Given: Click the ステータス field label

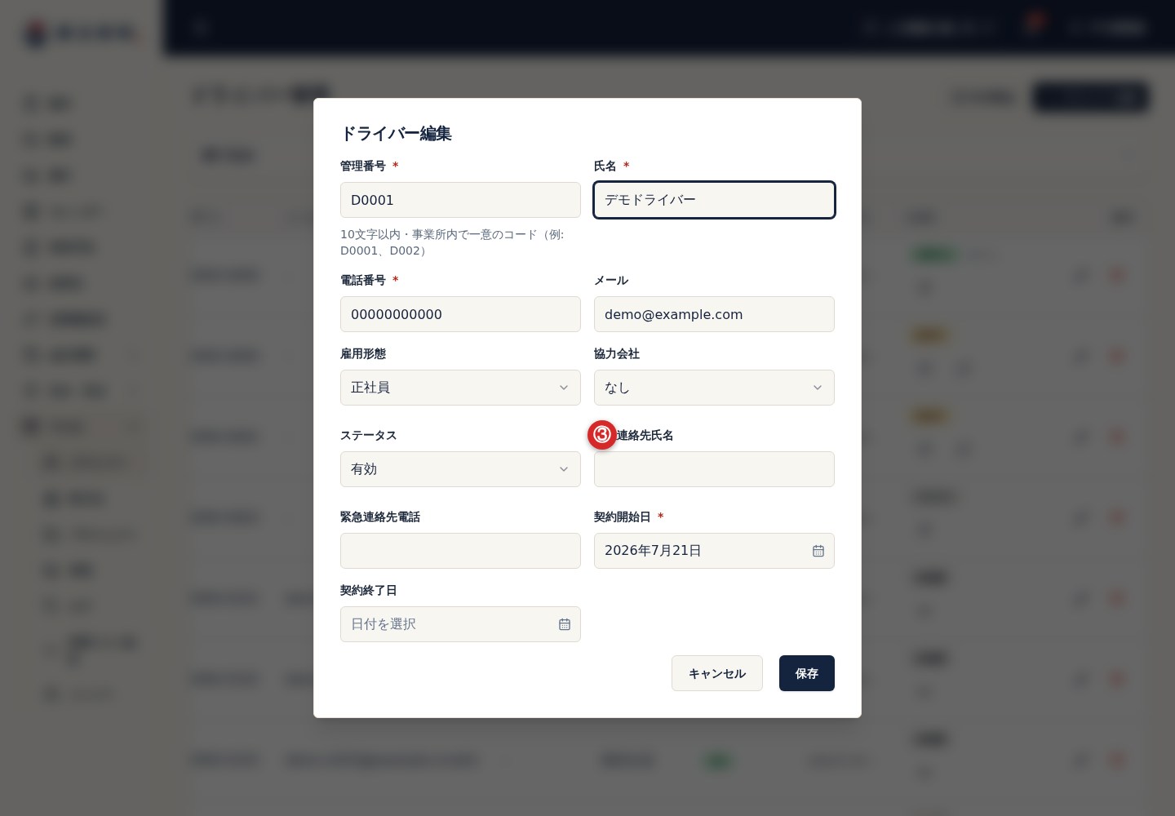Looking at the screenshot, I should pos(369,435).
